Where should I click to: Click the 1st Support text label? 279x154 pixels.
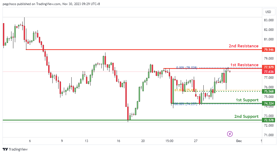point(247,100)
